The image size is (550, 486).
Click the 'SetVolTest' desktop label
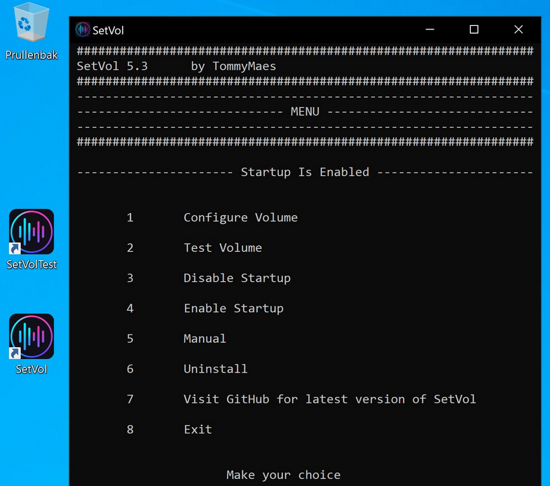point(32,264)
